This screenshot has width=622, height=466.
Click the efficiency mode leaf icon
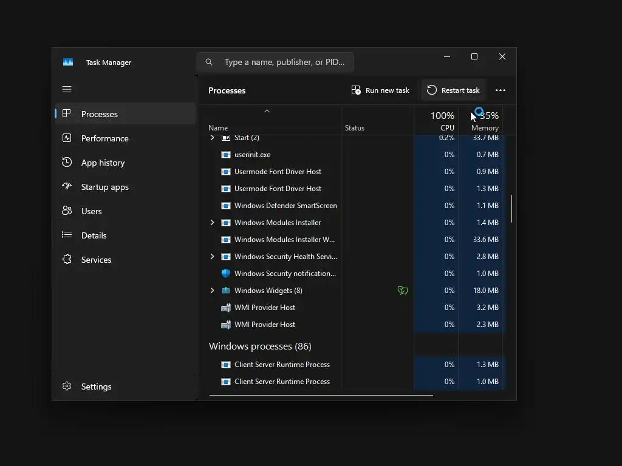click(x=402, y=291)
